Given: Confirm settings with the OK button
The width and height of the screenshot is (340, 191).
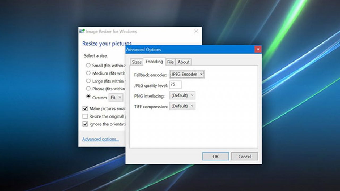Looking at the screenshot, I should coord(215,156).
